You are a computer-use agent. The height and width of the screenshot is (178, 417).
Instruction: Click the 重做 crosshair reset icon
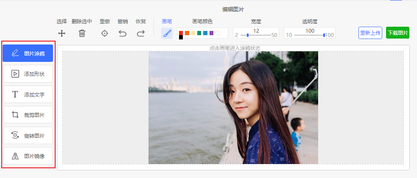tap(105, 33)
